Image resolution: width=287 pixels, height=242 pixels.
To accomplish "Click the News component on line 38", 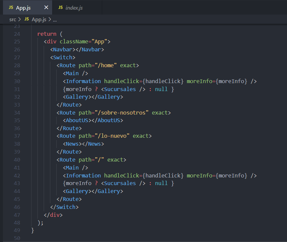I will (x=71, y=144).
